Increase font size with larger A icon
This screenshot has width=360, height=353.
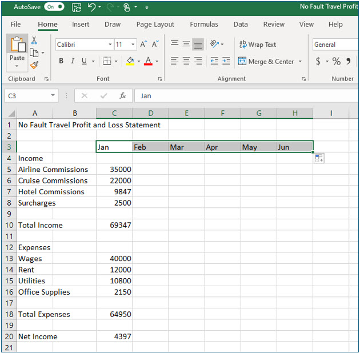144,44
